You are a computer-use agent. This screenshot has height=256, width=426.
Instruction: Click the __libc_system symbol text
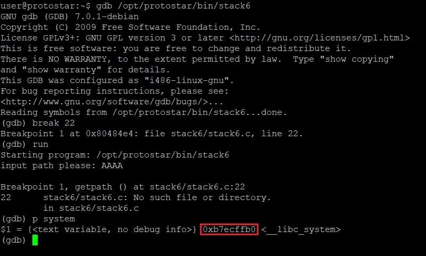pyautogui.click(x=300, y=229)
